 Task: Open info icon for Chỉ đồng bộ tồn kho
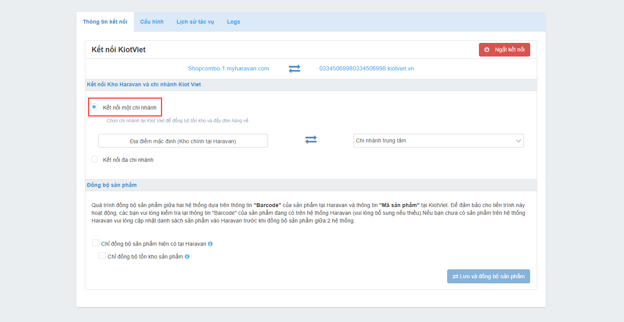(x=187, y=257)
